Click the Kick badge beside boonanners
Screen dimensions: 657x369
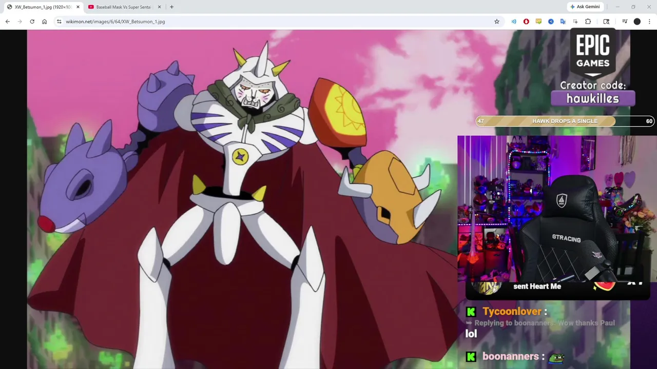tap(471, 357)
